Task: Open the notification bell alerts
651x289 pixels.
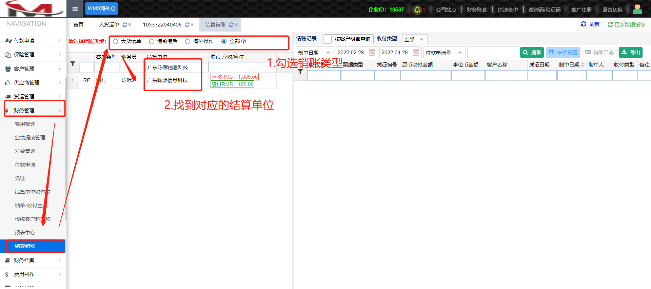Action: (x=417, y=9)
